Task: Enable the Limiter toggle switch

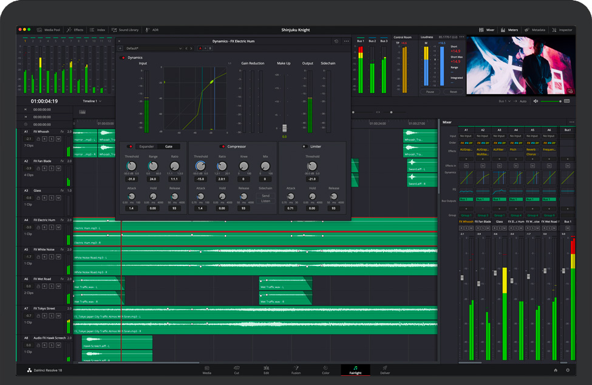Action: (x=305, y=146)
